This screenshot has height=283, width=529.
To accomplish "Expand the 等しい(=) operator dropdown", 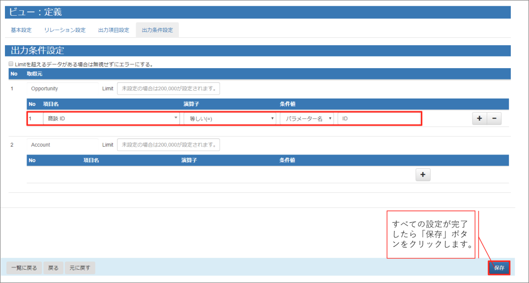I will tap(230, 119).
